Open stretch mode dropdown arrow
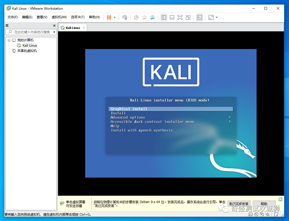This screenshot has width=289, height=221. tap(217, 17)
